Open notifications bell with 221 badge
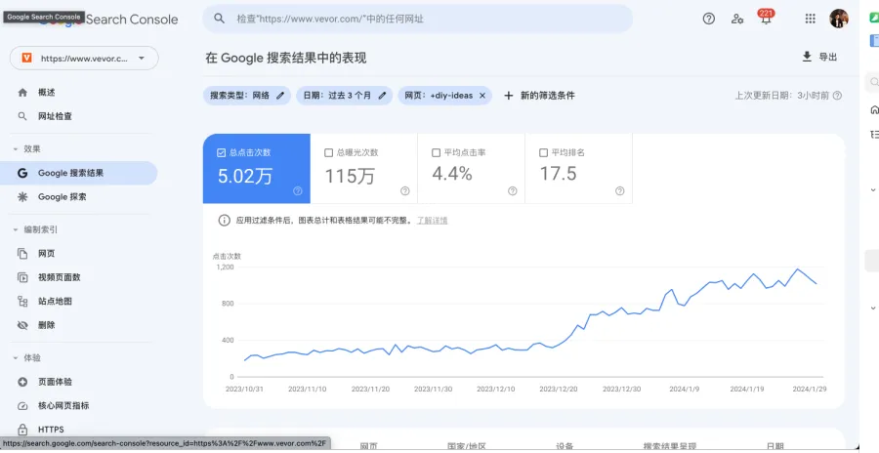The image size is (879, 453). tap(766, 18)
